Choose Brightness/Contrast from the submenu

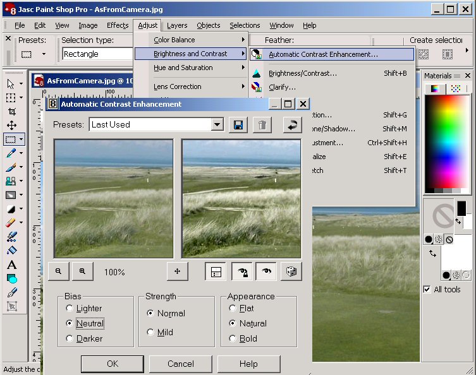302,73
